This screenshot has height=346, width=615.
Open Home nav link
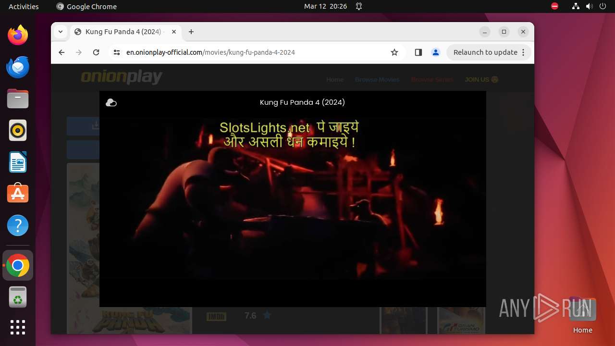[335, 79]
